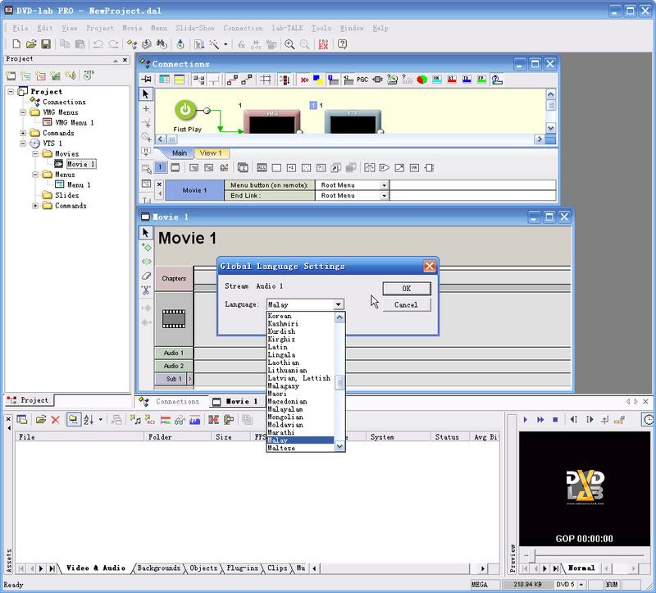The image size is (656, 593).
Task: Click the scissors tool in Movie 1
Action: 146,290
